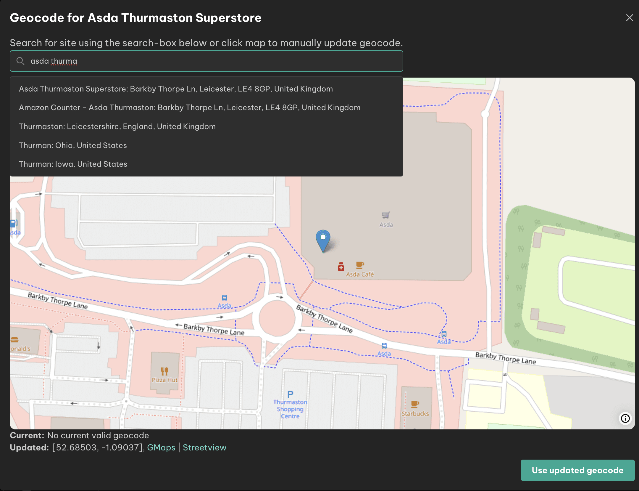Pick Thurmaston, Leicestershire suggestion
This screenshot has height=491, width=639.
point(206,126)
